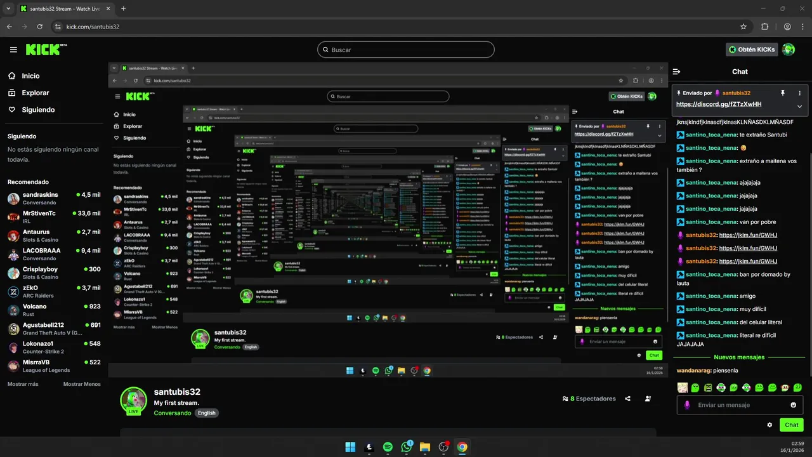Click the English tag under My first stream
This screenshot has height=457, width=812.
tap(206, 413)
